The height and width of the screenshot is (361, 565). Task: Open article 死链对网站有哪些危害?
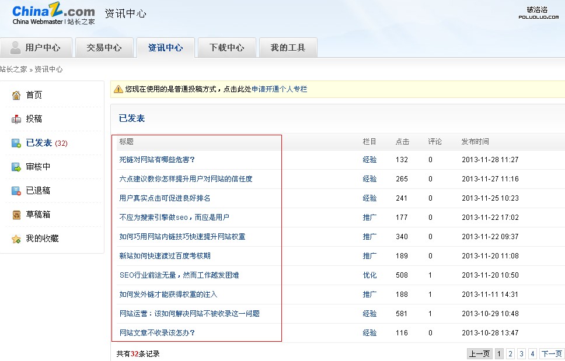(x=157, y=160)
